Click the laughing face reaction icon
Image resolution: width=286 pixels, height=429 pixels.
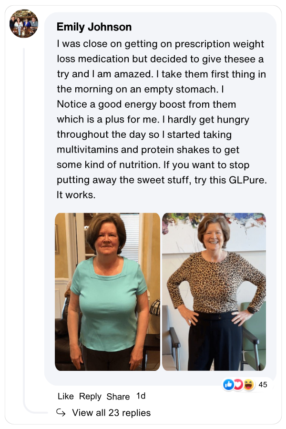coord(248,385)
